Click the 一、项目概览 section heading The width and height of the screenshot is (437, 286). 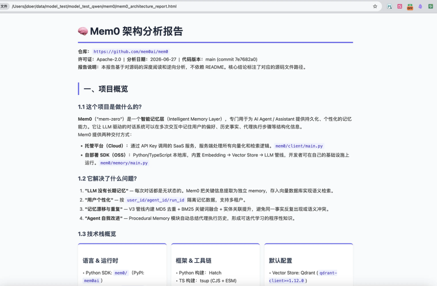pyautogui.click(x=106, y=89)
